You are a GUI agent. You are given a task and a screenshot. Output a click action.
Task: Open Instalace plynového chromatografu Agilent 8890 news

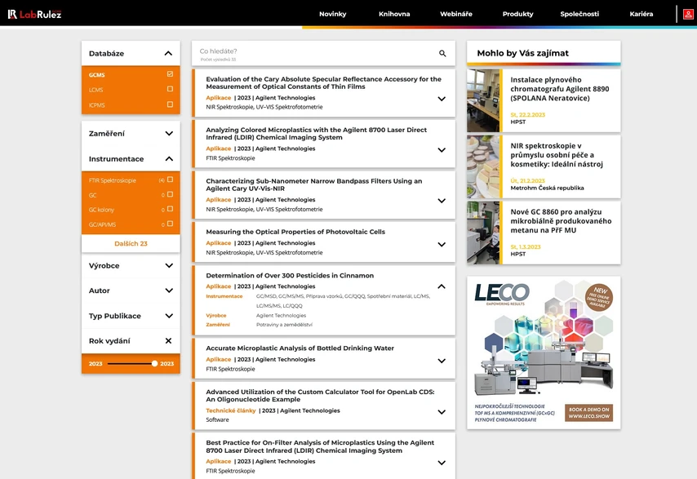560,89
